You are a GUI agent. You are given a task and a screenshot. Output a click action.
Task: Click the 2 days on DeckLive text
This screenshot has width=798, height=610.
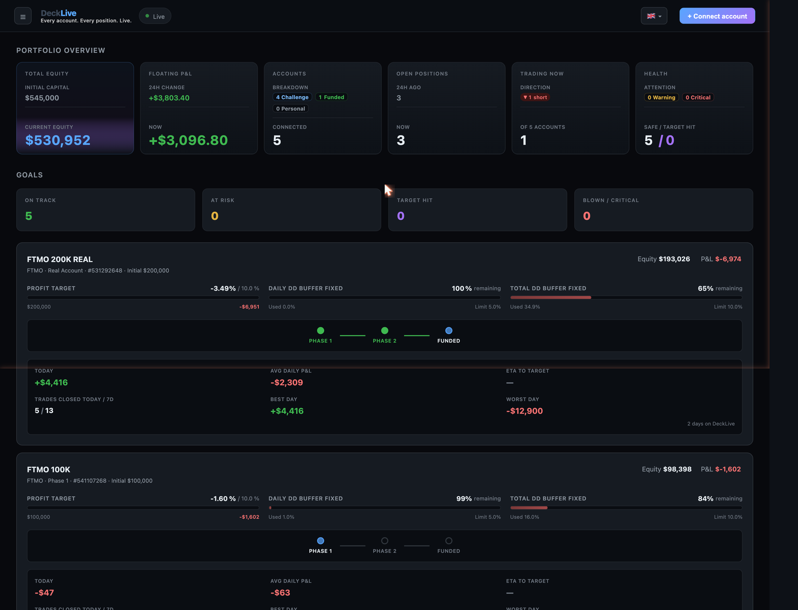[x=711, y=424]
